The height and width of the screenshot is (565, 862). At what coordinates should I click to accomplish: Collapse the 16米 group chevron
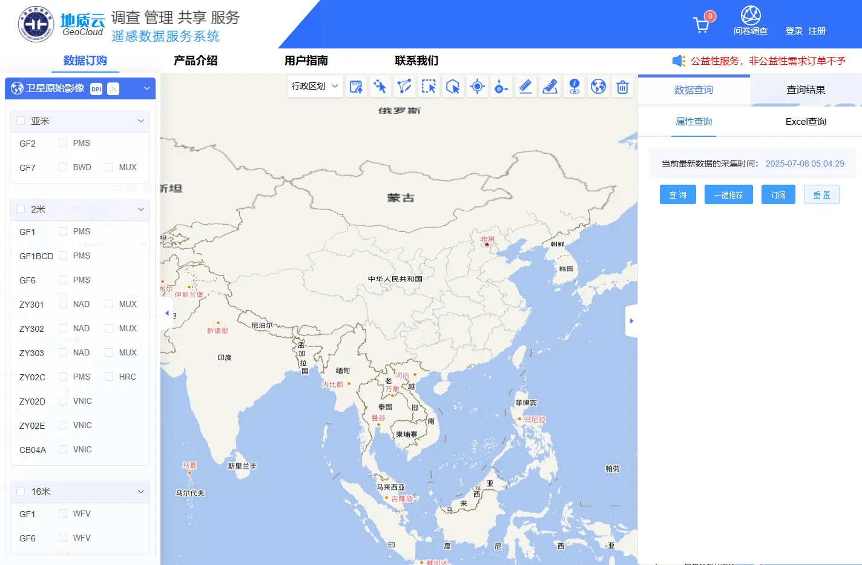coord(141,491)
